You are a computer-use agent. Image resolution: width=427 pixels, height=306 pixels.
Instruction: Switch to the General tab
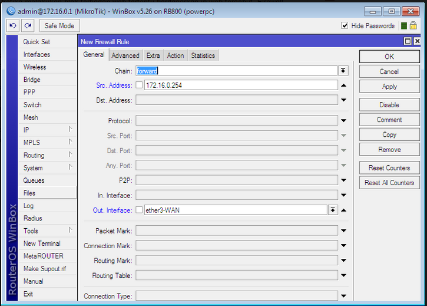94,55
